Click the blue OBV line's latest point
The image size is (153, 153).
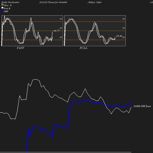tap(131, 103)
